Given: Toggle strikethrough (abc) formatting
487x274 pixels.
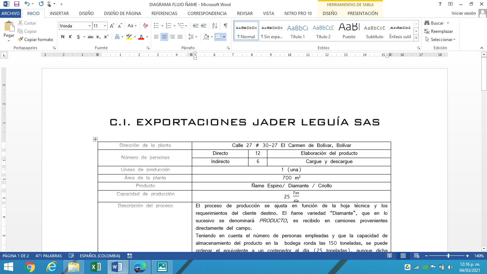Looking at the screenshot, I should 91,37.
